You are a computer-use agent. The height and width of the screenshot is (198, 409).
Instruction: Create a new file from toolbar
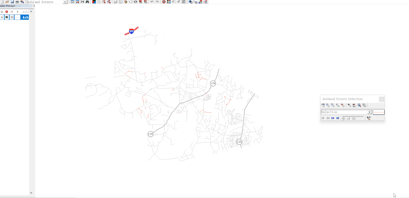(2, 2)
